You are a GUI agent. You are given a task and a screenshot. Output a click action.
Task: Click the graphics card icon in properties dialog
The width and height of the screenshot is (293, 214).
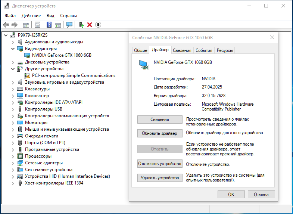(144, 65)
